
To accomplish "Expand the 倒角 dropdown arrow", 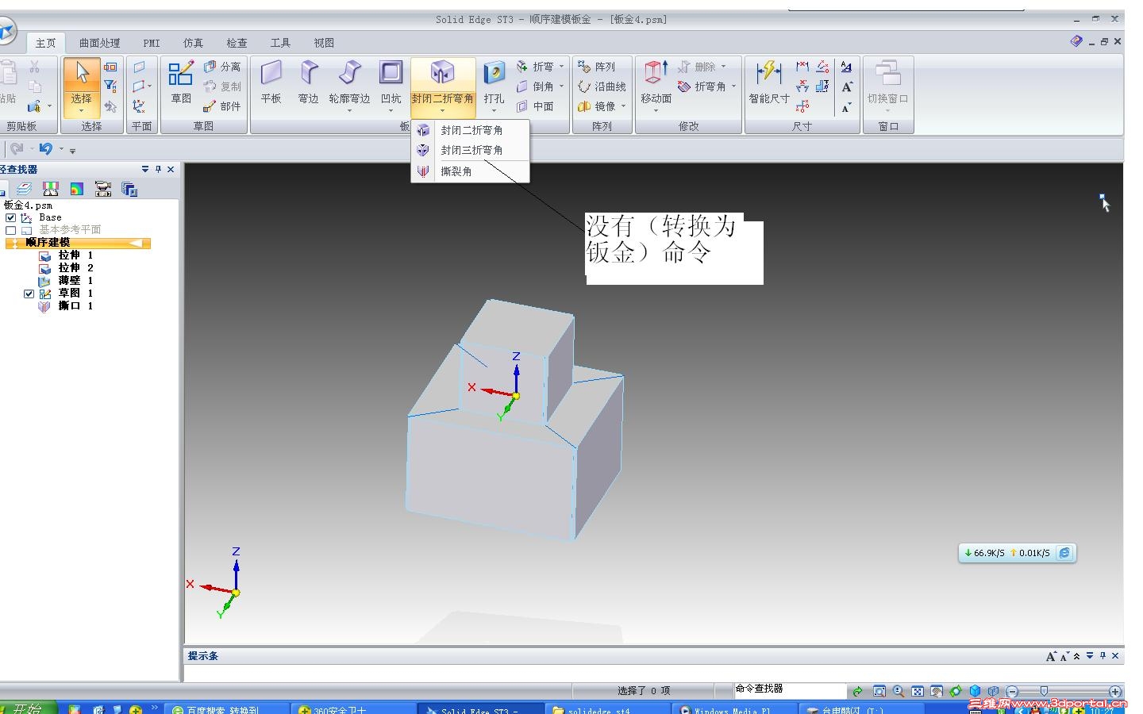I will pyautogui.click(x=561, y=86).
